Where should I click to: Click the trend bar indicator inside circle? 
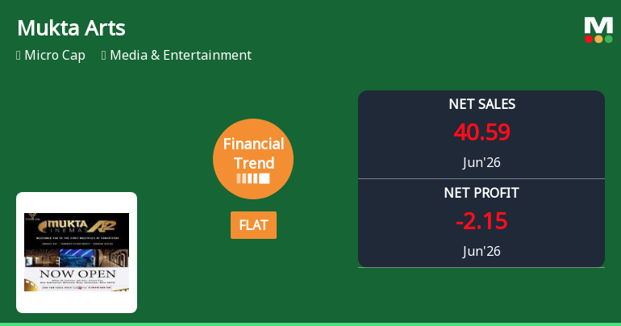pos(253,178)
